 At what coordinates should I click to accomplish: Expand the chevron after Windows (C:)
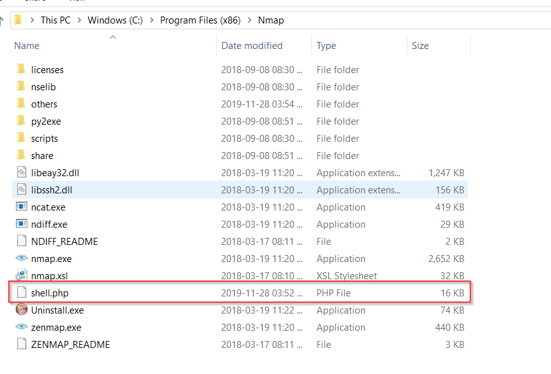tap(152, 20)
